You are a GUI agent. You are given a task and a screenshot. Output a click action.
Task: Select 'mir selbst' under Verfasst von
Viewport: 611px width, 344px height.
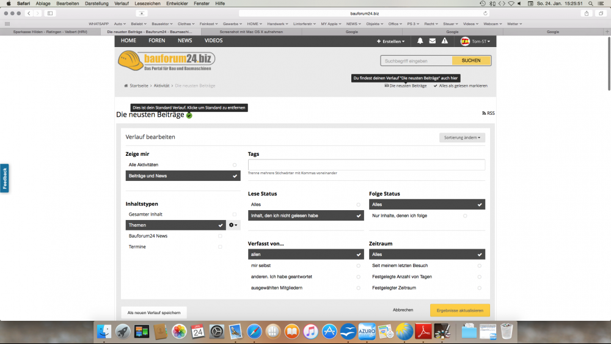[306, 266]
